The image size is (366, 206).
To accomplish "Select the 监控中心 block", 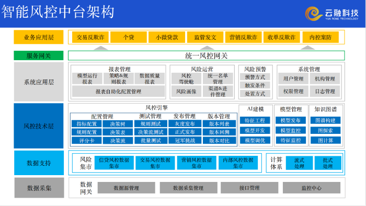I will tap(312, 188).
